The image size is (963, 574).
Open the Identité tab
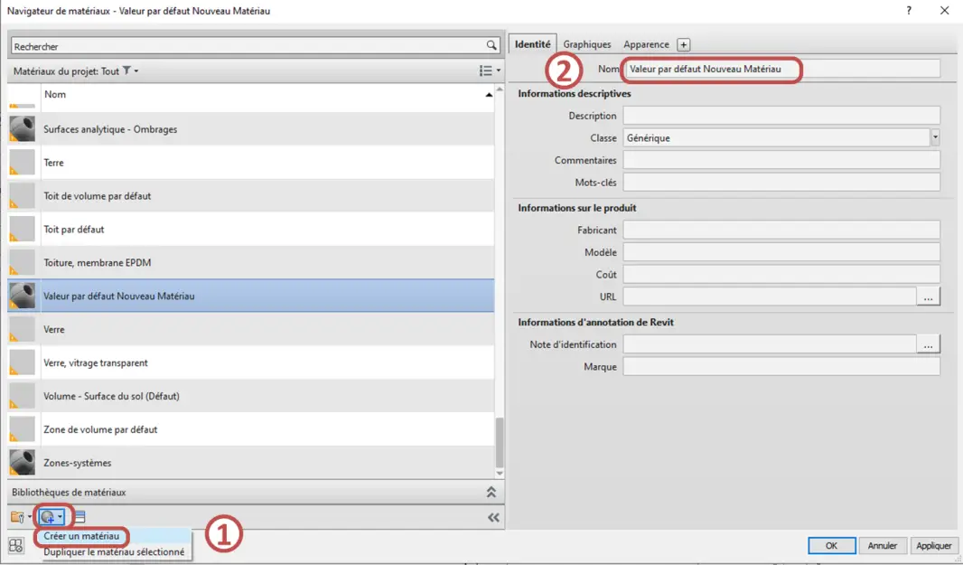[532, 44]
